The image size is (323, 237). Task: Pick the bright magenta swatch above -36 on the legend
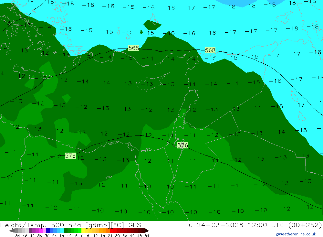point(41,231)
